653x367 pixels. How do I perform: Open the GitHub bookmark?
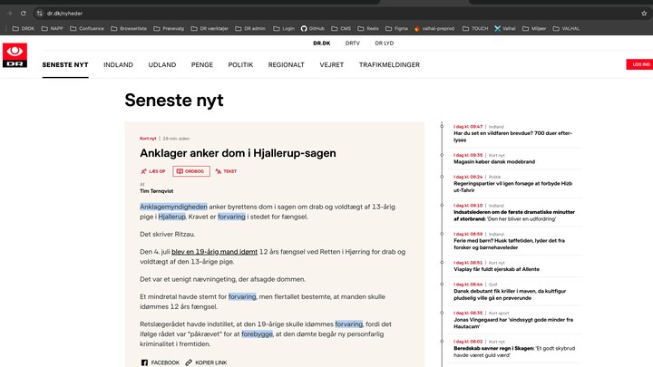[x=313, y=28]
